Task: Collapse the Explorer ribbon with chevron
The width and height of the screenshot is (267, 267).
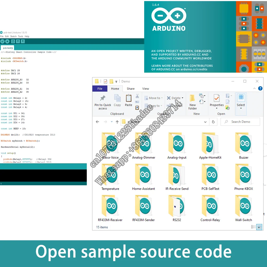Action: 254,88
